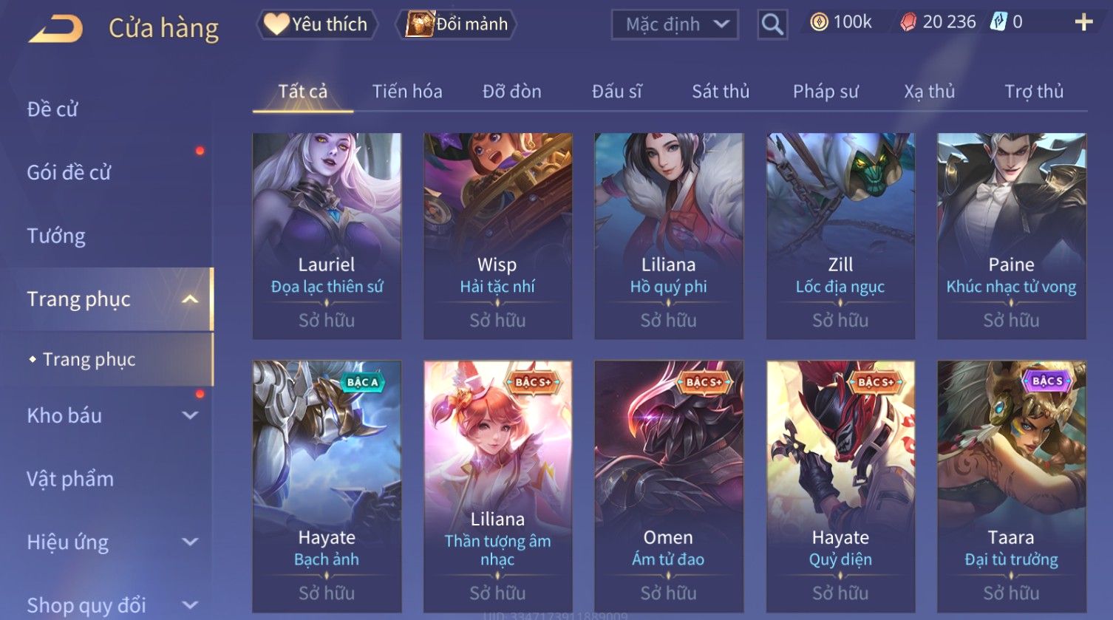
Task: Collapse the Trang phục sidebar section
Action: [190, 299]
